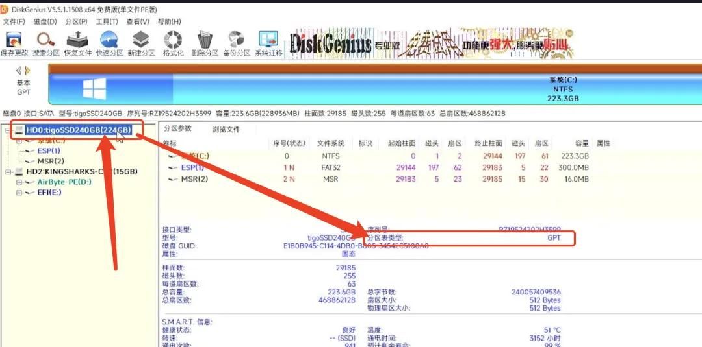Image resolution: width=702 pixels, height=347 pixels.
Task: Collapse the HD0 disk tree node
Action: [8, 130]
